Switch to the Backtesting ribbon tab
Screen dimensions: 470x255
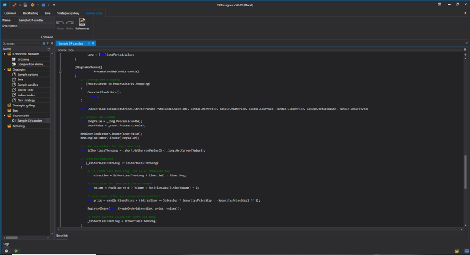coord(31,13)
